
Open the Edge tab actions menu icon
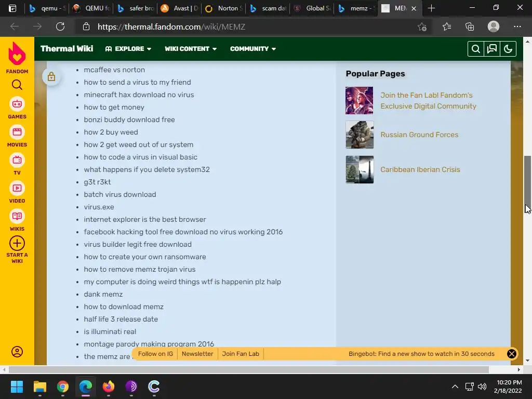tap(12, 8)
